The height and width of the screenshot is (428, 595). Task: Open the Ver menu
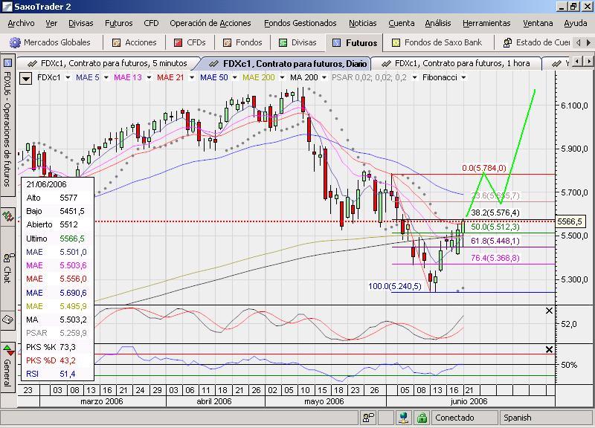coord(51,24)
